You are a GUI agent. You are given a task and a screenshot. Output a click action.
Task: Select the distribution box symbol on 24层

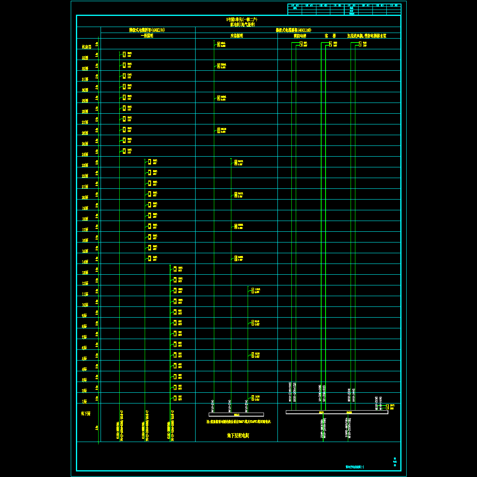124,151
